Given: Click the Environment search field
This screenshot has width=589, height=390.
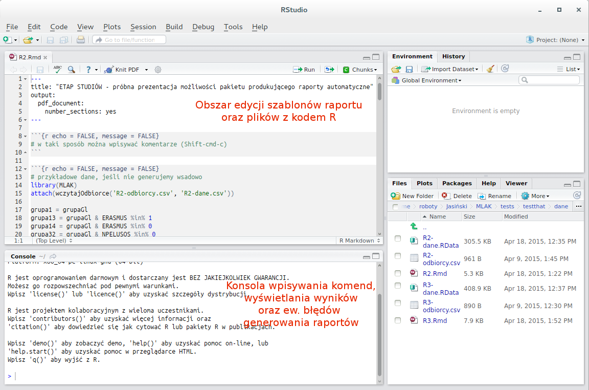Looking at the screenshot, I should click(549, 80).
